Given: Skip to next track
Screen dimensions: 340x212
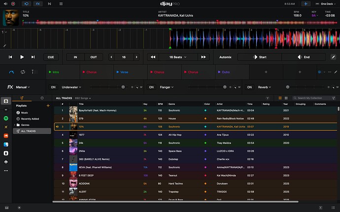Looking at the screenshot, I should pyautogui.click(x=33, y=57).
